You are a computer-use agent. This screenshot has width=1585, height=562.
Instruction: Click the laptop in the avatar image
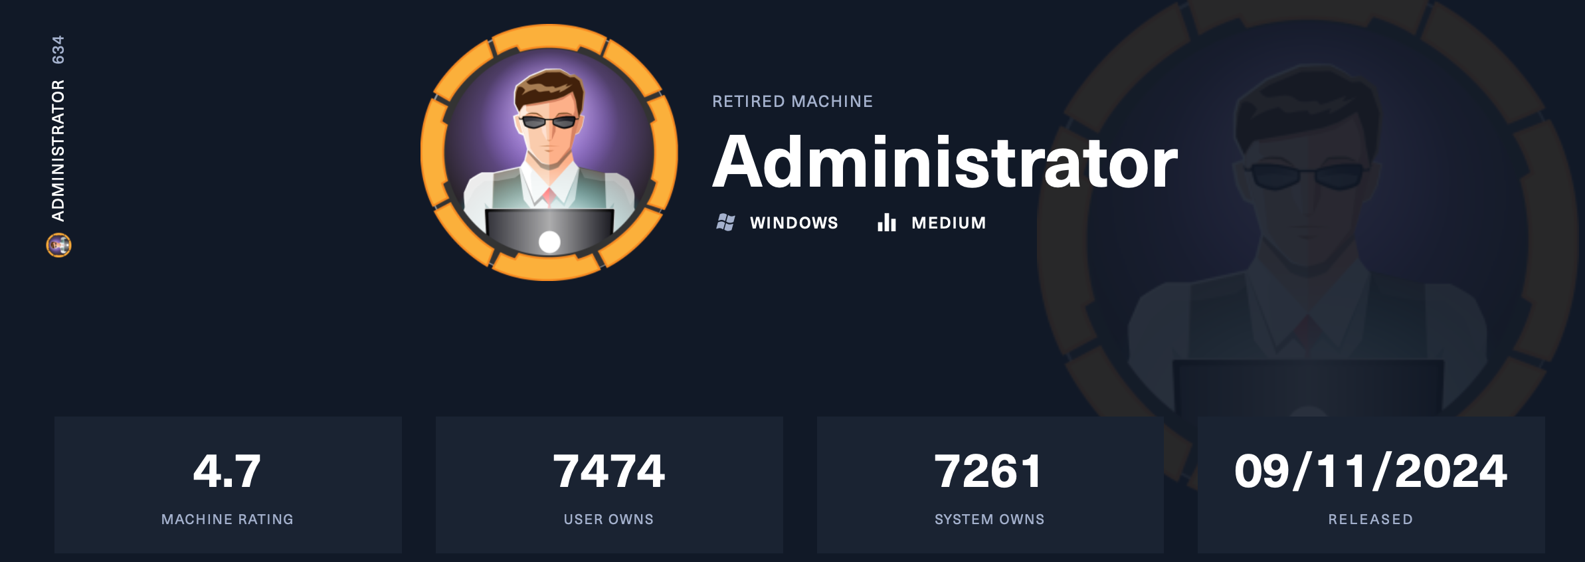549,231
